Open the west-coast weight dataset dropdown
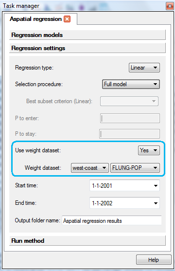The width and height of the screenshot is (175, 271). [90, 168]
